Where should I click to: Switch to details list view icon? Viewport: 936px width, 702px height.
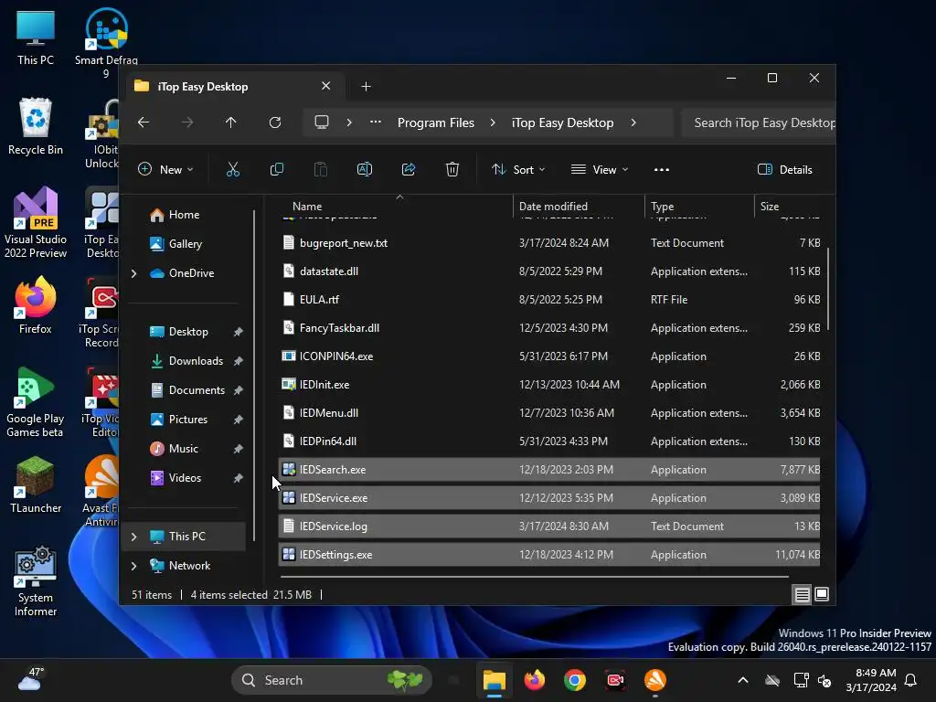802,594
